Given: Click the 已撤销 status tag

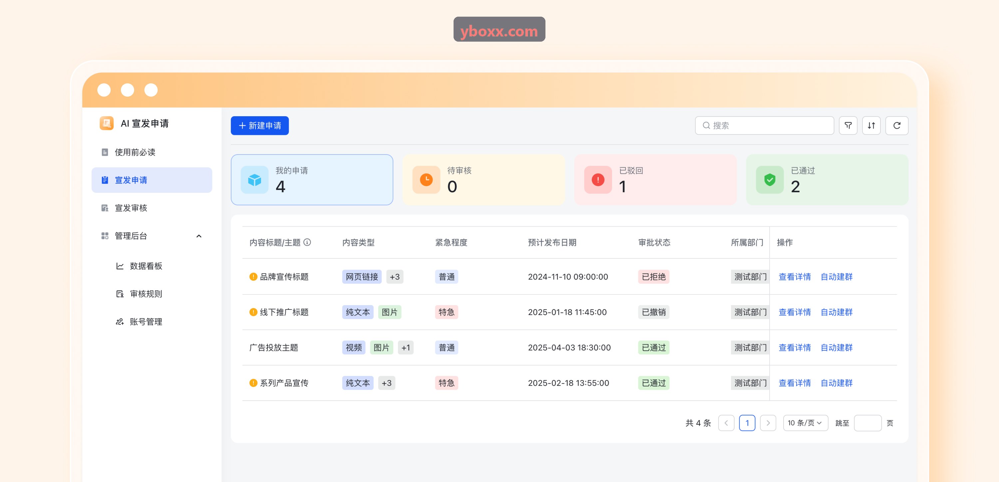Looking at the screenshot, I should click(x=653, y=312).
